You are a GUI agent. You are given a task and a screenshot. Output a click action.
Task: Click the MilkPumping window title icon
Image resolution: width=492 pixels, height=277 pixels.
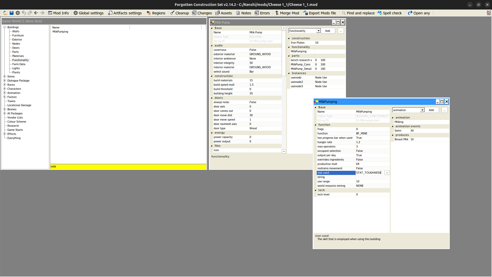[316, 102]
